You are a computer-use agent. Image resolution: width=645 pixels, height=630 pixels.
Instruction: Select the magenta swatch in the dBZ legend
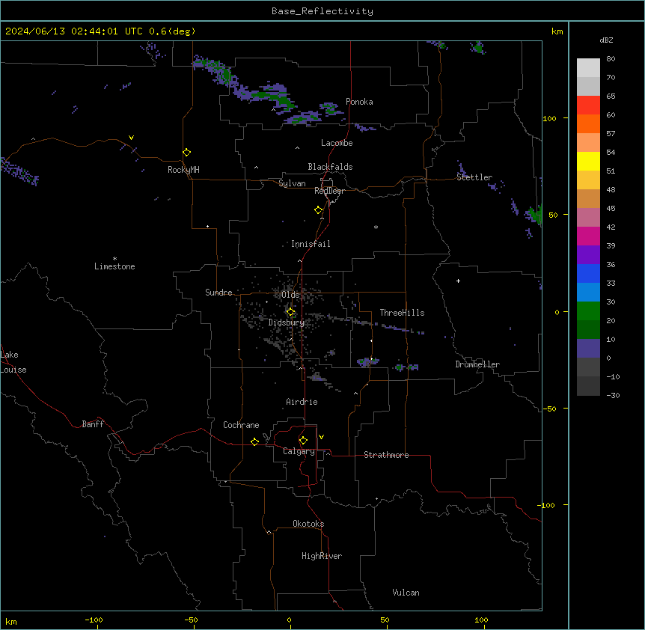[x=588, y=236]
